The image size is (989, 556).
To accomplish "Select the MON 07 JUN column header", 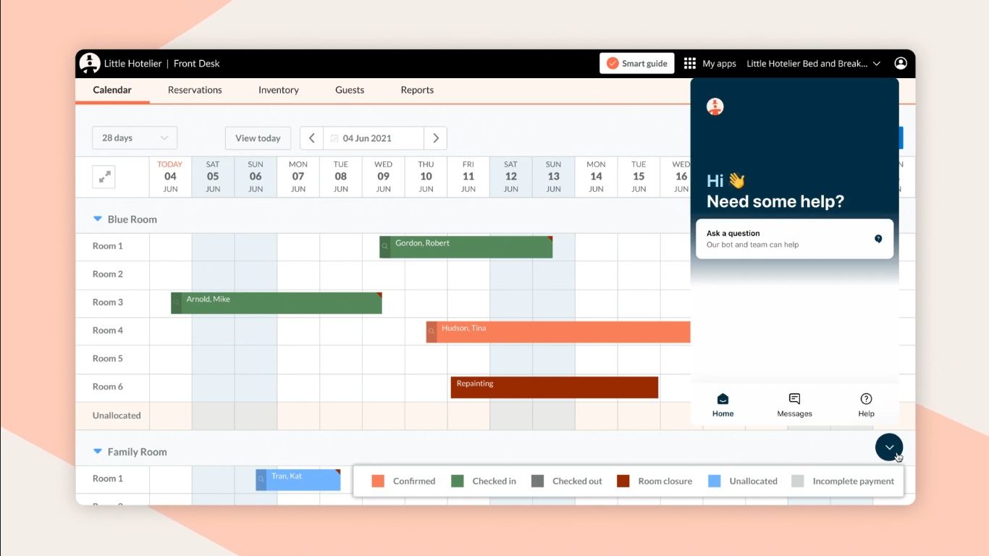I will coord(298,177).
